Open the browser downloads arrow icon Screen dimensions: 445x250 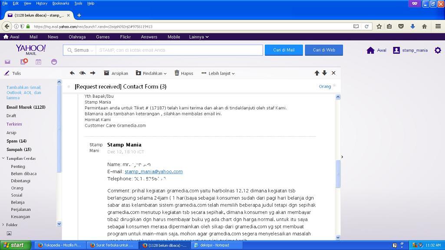click(412, 26)
